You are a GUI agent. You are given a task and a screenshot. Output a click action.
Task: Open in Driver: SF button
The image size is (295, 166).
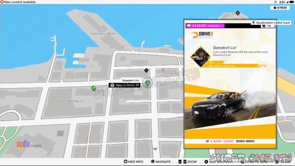pyautogui.click(x=124, y=85)
